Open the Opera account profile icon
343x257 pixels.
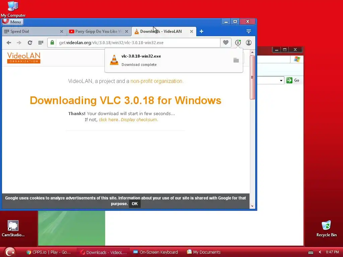[249, 42]
